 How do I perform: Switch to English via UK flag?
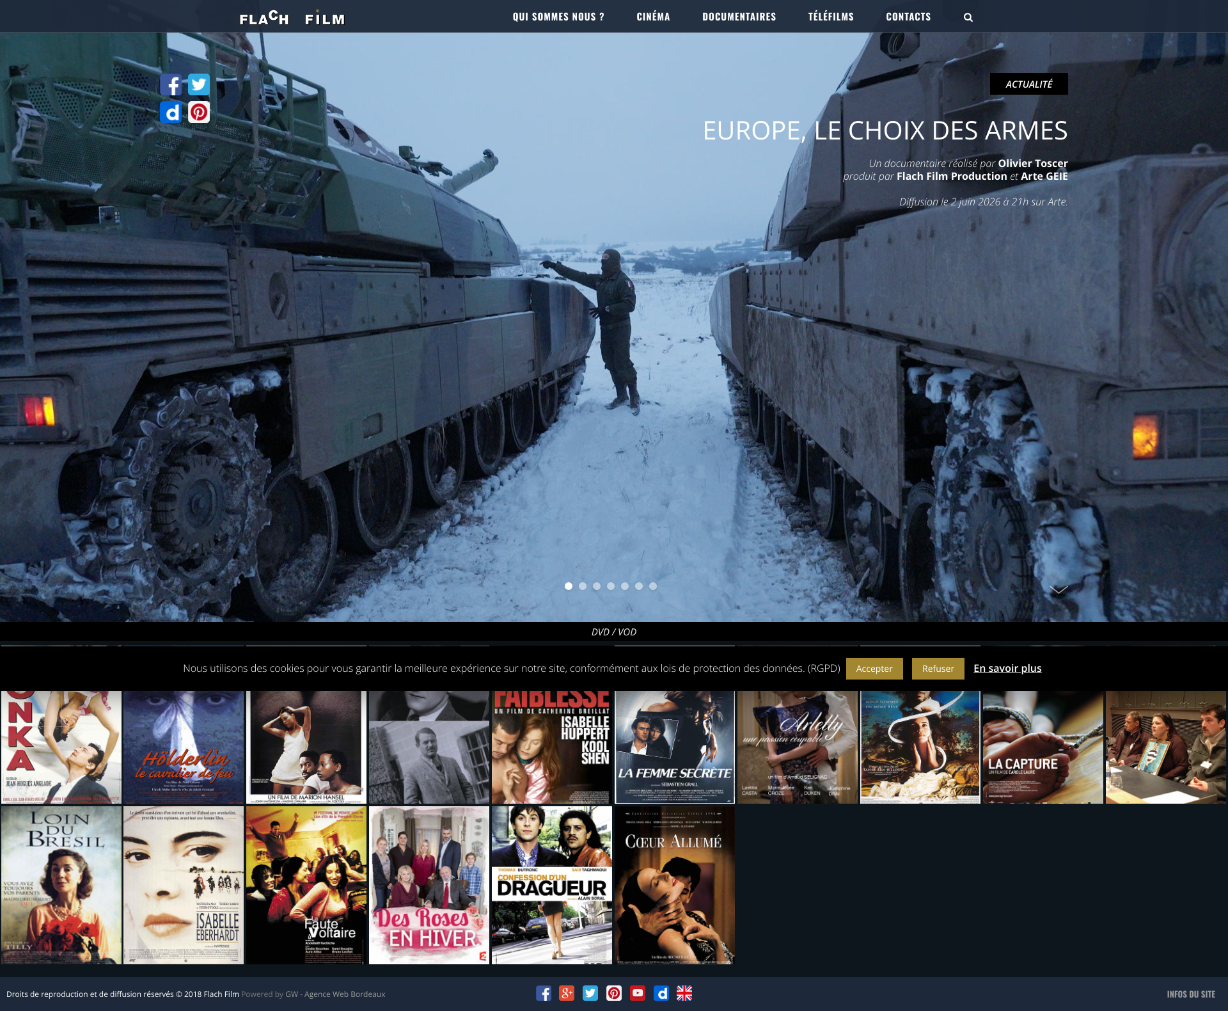(684, 993)
